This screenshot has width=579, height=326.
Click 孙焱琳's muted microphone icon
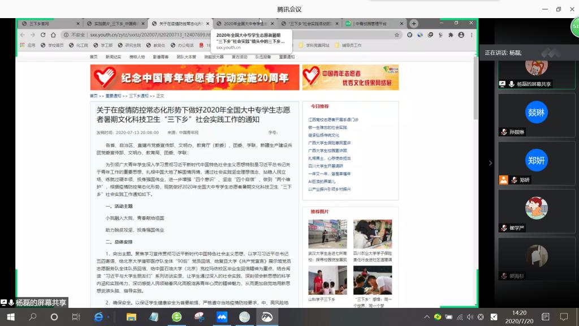pyautogui.click(x=504, y=132)
